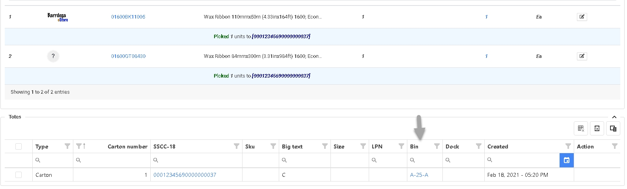The image size is (627, 189).
Task: Open filter menu for Type column
Action: [67, 146]
